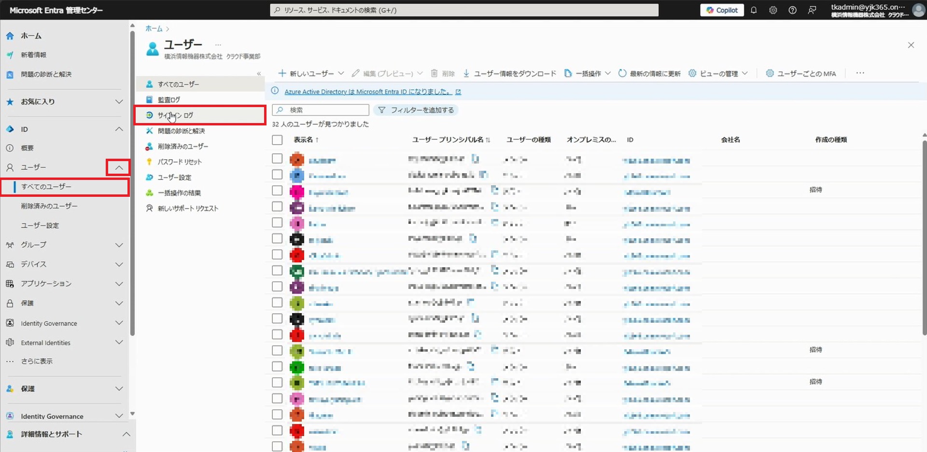Collapse the ユーザー section chevron
Image resolution: width=927 pixels, height=452 pixels.
click(x=119, y=167)
